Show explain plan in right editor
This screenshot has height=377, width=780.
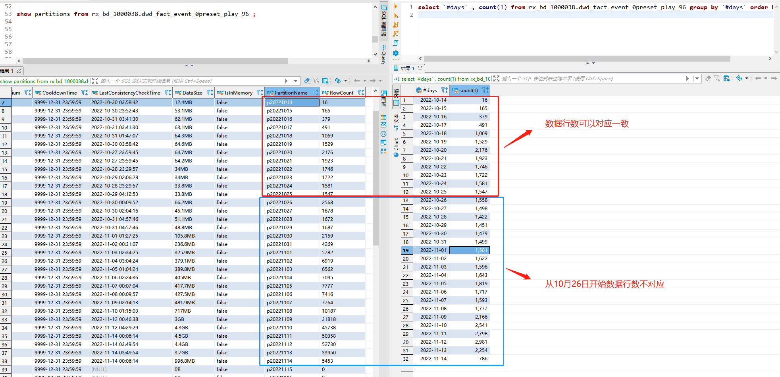point(396,43)
